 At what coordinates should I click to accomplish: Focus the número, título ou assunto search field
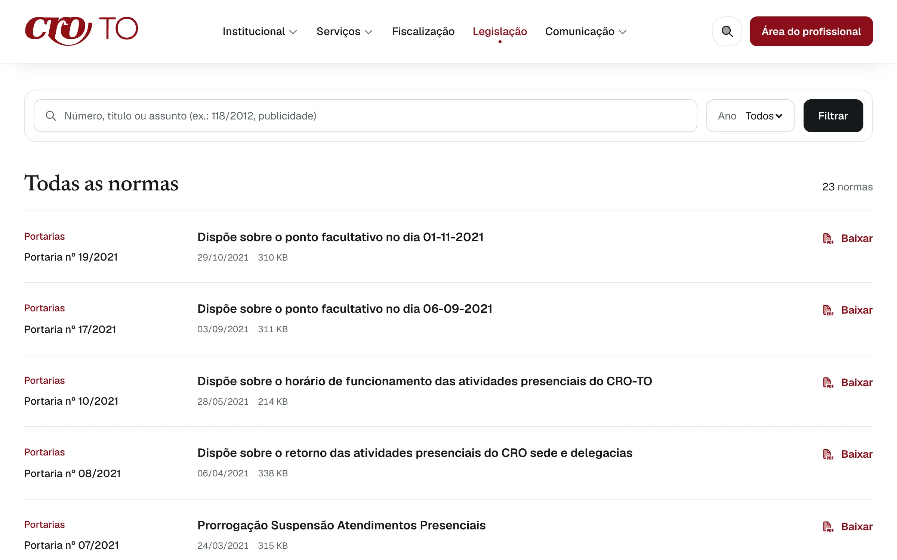tap(365, 116)
